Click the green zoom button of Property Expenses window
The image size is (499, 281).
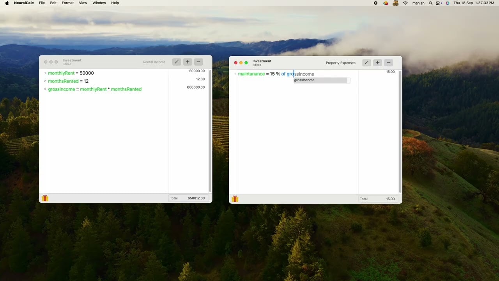[246, 62]
